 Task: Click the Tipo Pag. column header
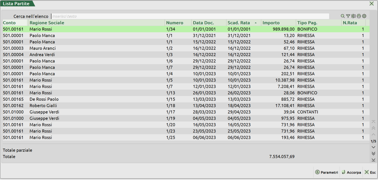(x=307, y=23)
